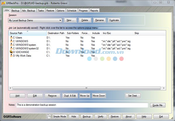Click the Inc./Exc column header
The width and height of the screenshot is (175, 121).
click(117, 33)
